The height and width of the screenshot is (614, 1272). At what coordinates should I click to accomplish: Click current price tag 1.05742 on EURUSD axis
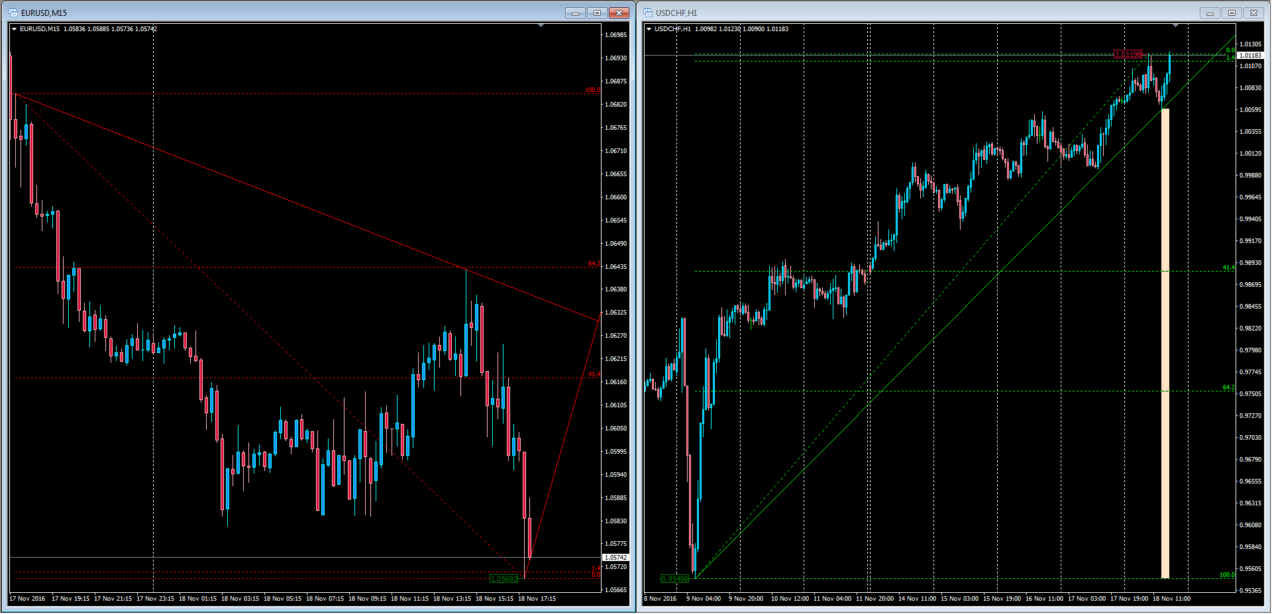pos(615,558)
